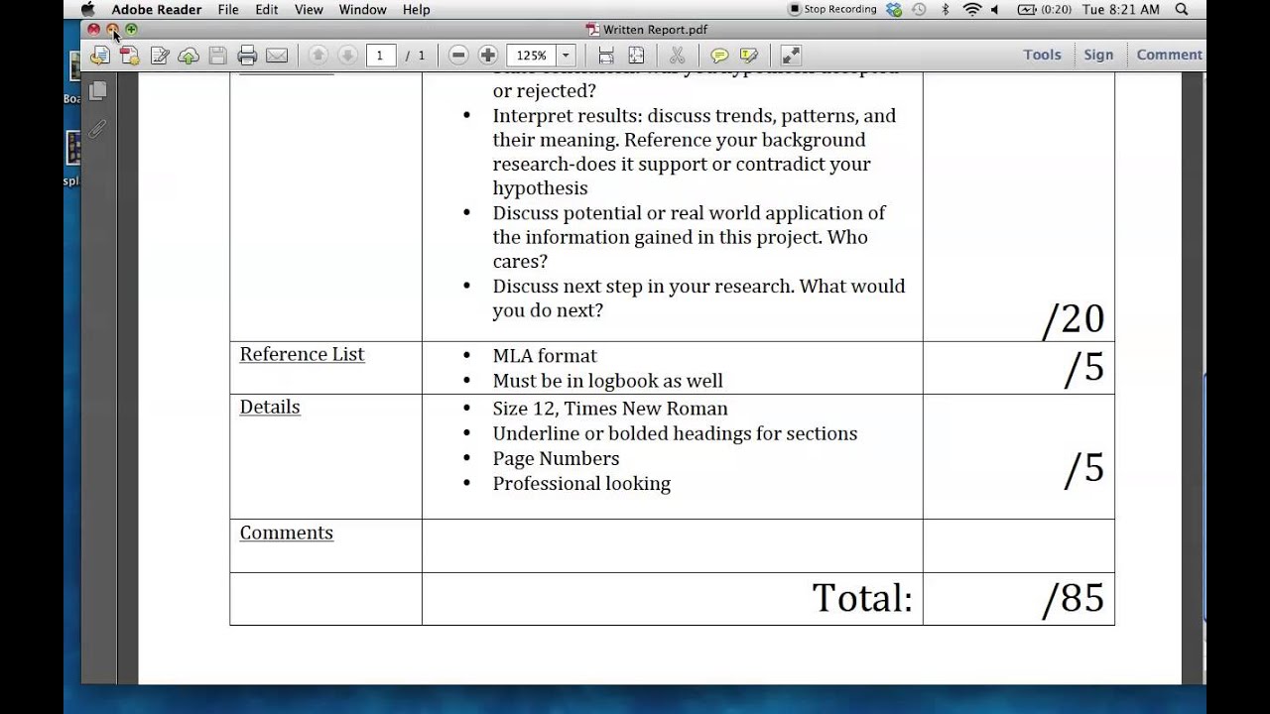Open the Window menu
The width and height of the screenshot is (1270, 714).
click(362, 9)
